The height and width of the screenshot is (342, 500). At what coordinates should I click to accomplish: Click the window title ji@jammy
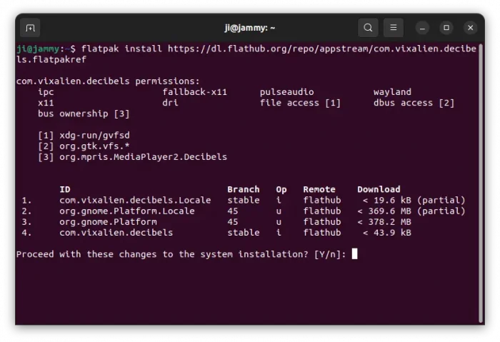coord(249,28)
